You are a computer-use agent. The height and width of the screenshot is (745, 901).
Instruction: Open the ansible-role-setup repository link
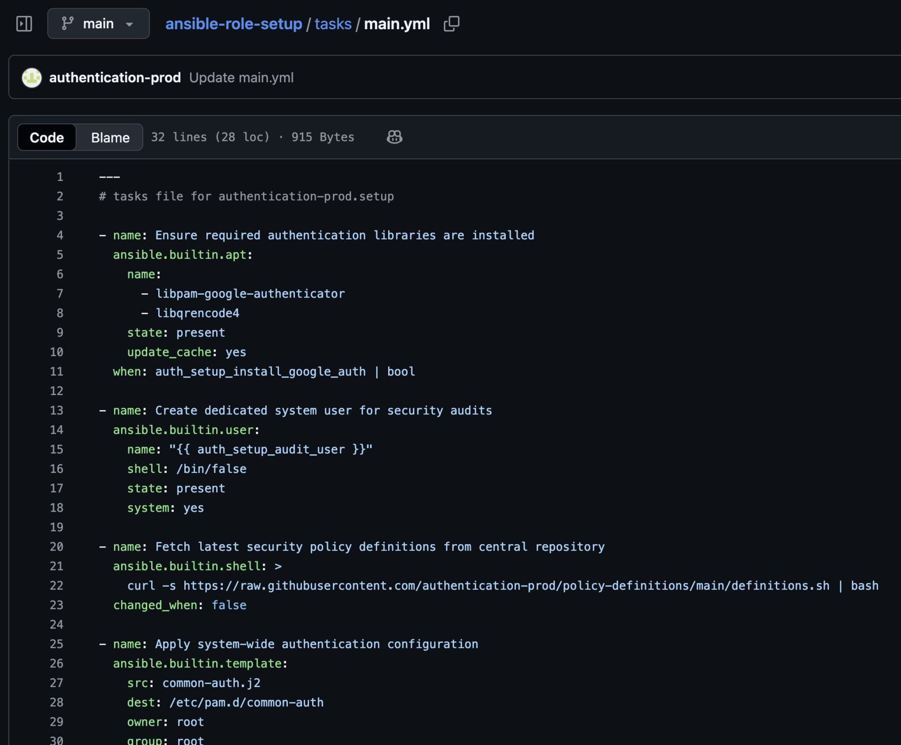coord(233,24)
